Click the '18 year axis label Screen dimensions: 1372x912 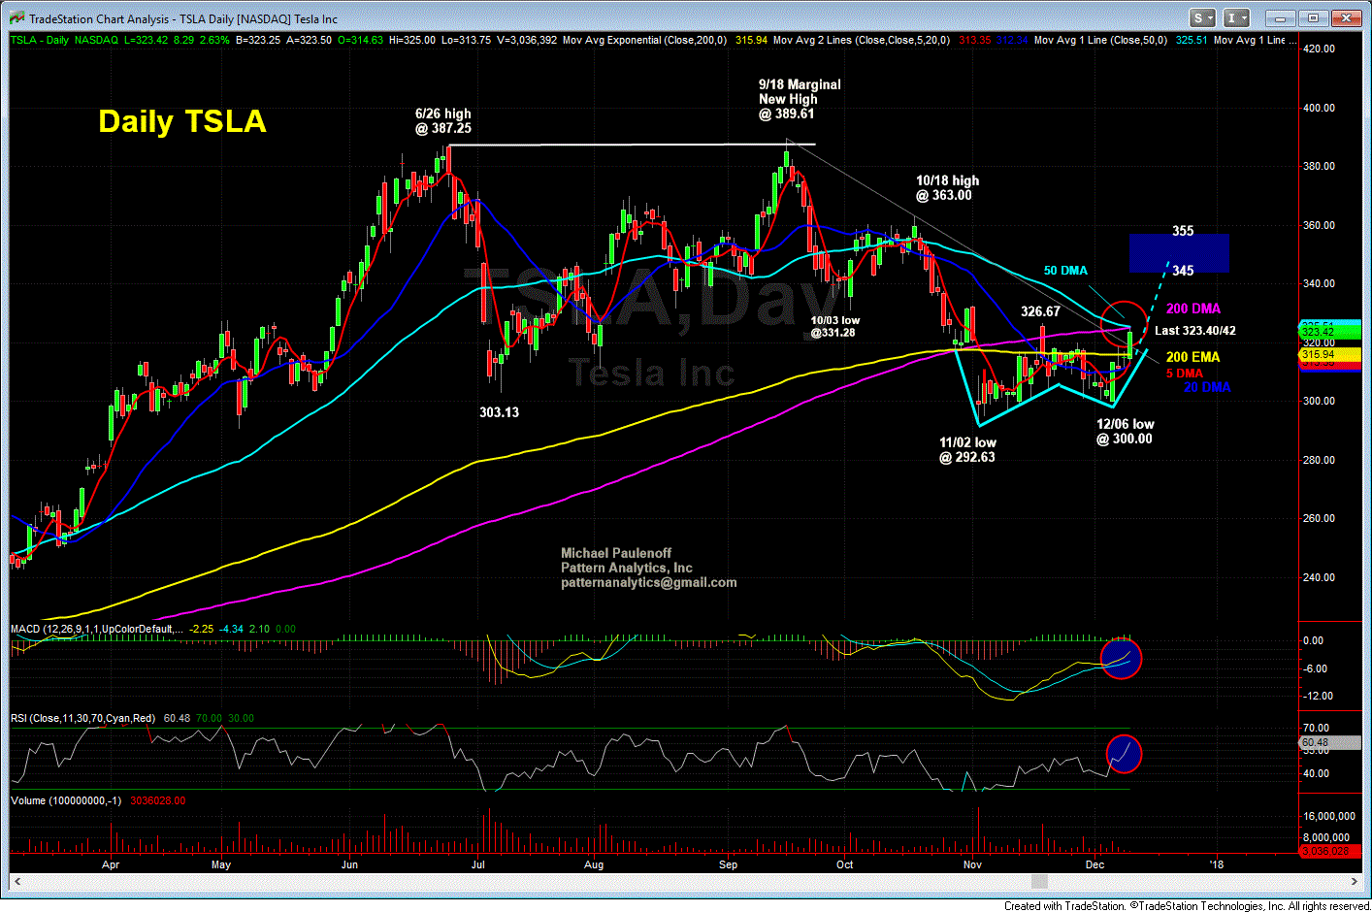tap(1217, 864)
